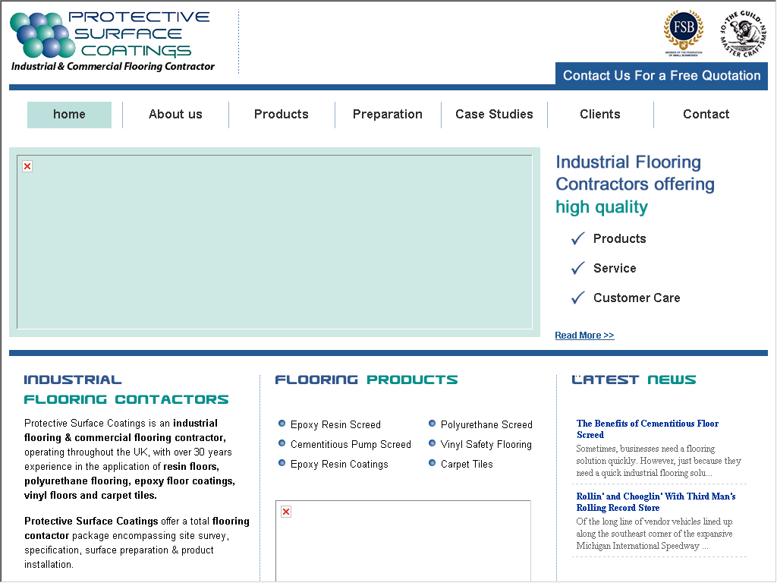Click the bullet next to Carpet Tiles
The height and width of the screenshot is (583, 777).
tap(432, 463)
